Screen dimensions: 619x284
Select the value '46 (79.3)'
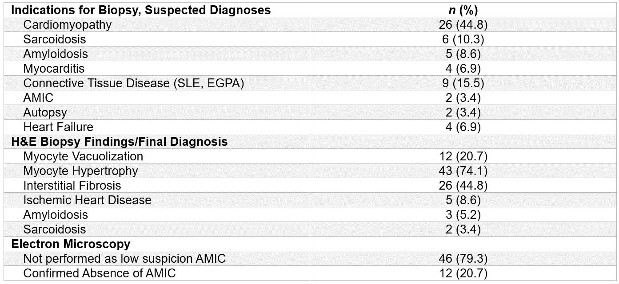point(463,259)
